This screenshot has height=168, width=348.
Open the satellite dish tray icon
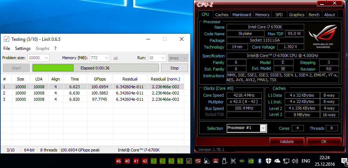[x=207, y=161]
